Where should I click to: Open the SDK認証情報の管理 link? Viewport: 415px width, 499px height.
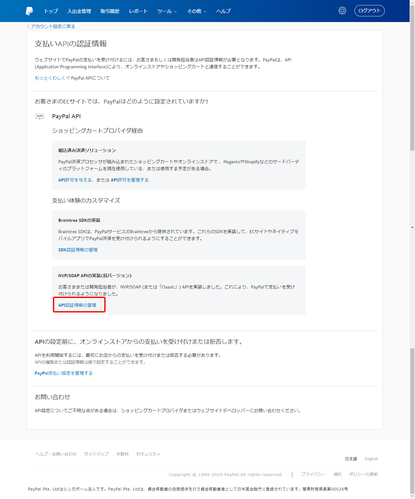click(78, 250)
